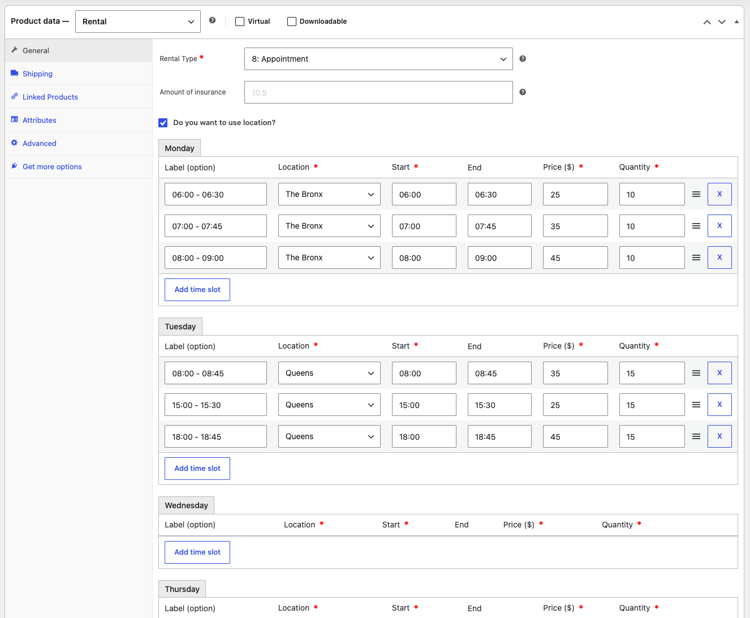The height and width of the screenshot is (618, 750).
Task: Click the reorder handle for Monday 07:00 - 07:45 slot
Action: (x=696, y=226)
